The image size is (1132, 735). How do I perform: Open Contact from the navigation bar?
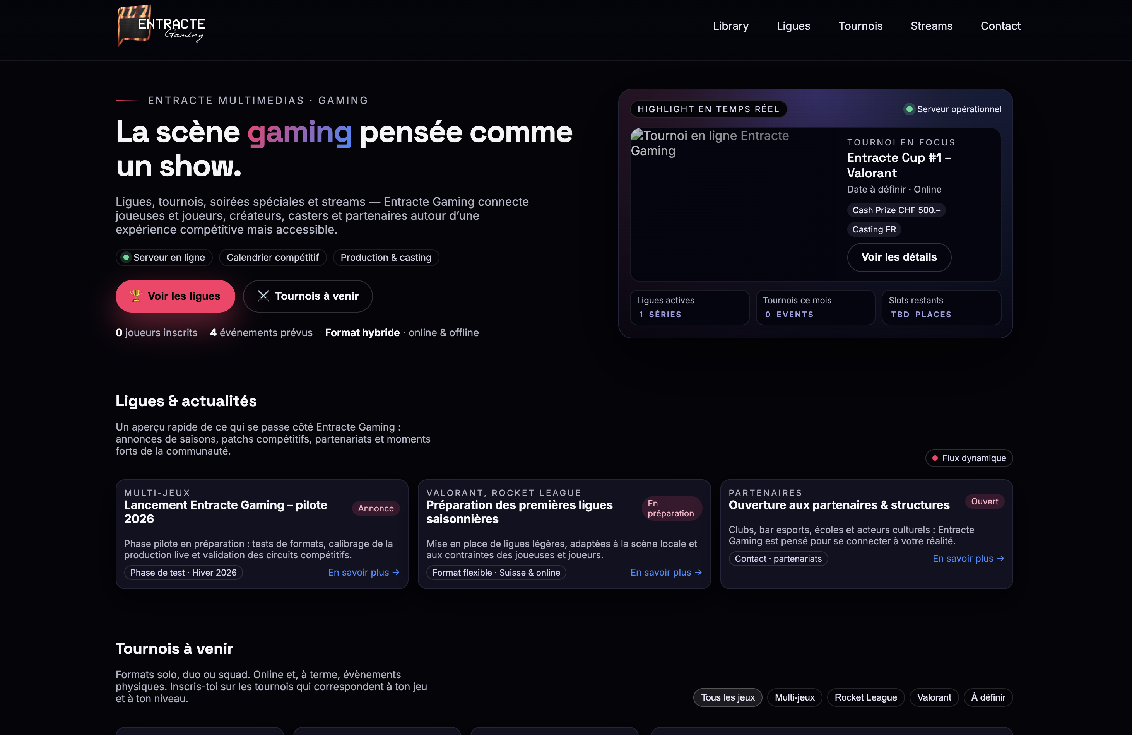1000,26
